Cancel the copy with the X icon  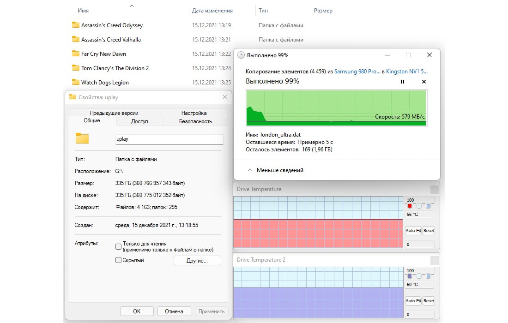coord(424,82)
